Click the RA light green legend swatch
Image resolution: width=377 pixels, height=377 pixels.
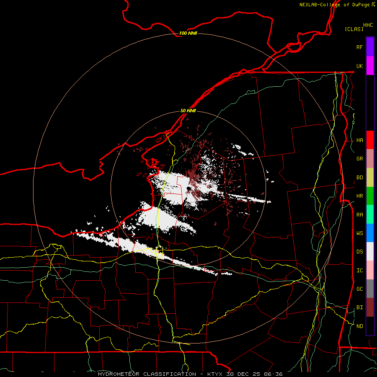370,214
